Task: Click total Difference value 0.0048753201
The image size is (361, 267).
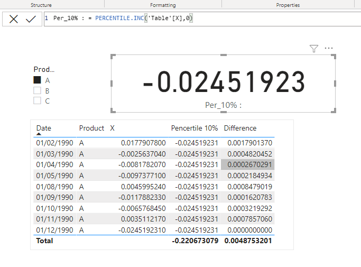Action: (x=248, y=241)
